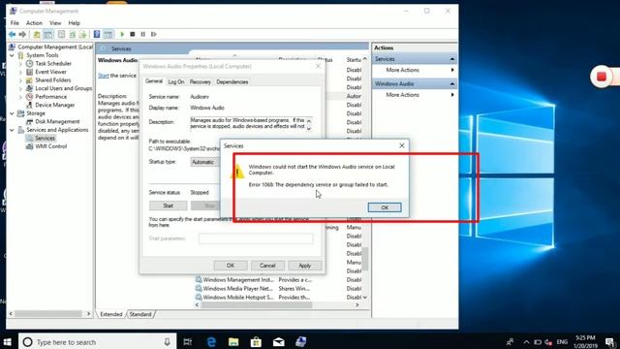Image resolution: width=620 pixels, height=349 pixels.
Task: Open Microsoft Edge from the taskbar
Action: pyautogui.click(x=211, y=342)
